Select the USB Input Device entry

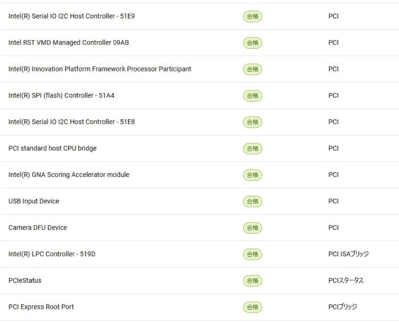tap(34, 201)
